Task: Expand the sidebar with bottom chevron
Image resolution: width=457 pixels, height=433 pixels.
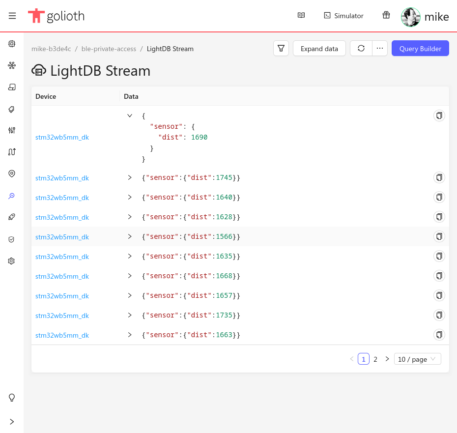Action: [12, 422]
